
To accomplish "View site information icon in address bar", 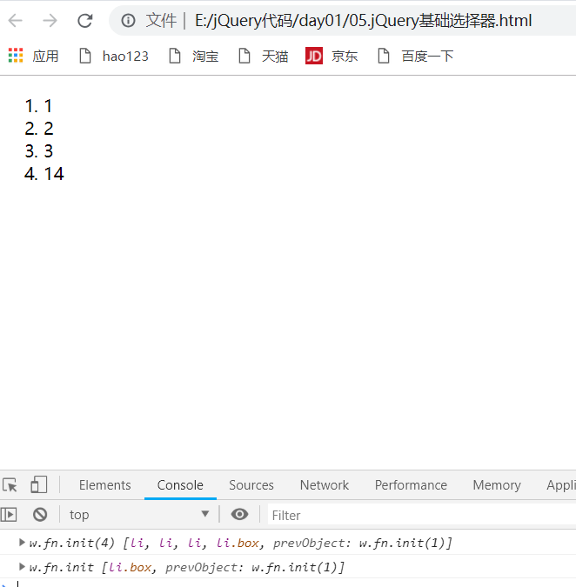I will pyautogui.click(x=128, y=20).
